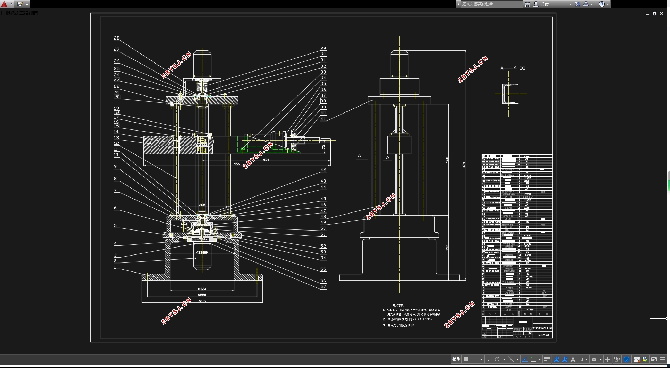
Task: Click the keyword search input field
Action: [x=491, y=4]
